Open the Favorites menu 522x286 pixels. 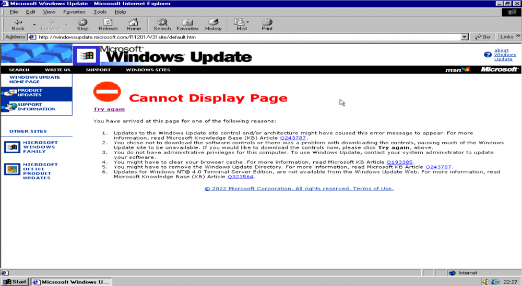point(74,11)
